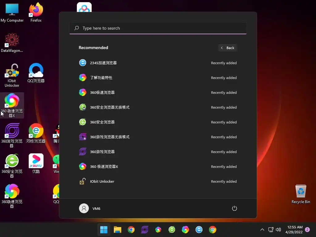Open the VM6 user account menu
This screenshot has height=237, width=316.
90,208
